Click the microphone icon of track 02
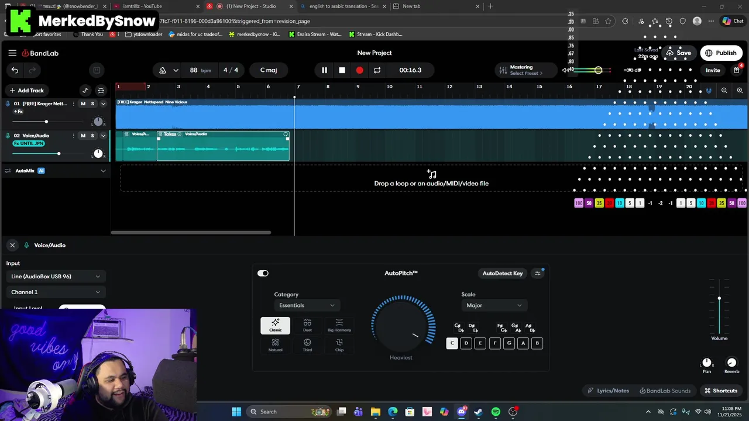The height and width of the screenshot is (421, 749). coord(8,136)
